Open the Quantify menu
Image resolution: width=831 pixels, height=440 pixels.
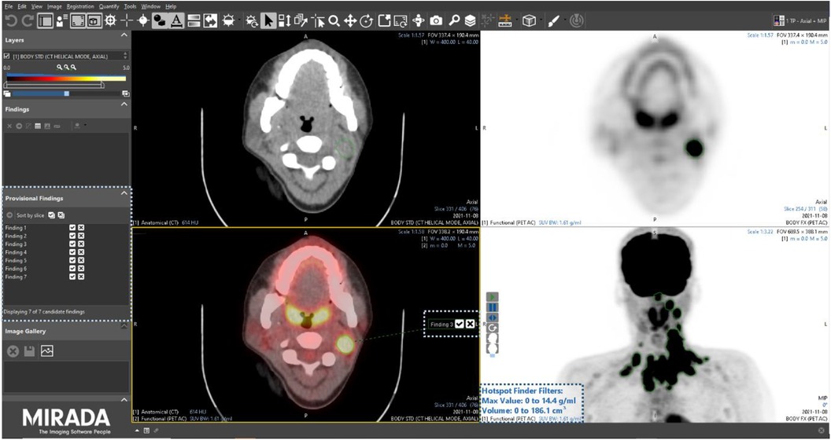point(109,6)
